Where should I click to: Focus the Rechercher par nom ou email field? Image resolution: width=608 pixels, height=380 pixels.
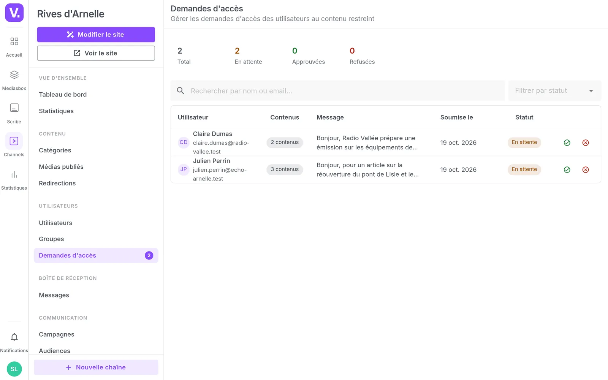[337, 91]
